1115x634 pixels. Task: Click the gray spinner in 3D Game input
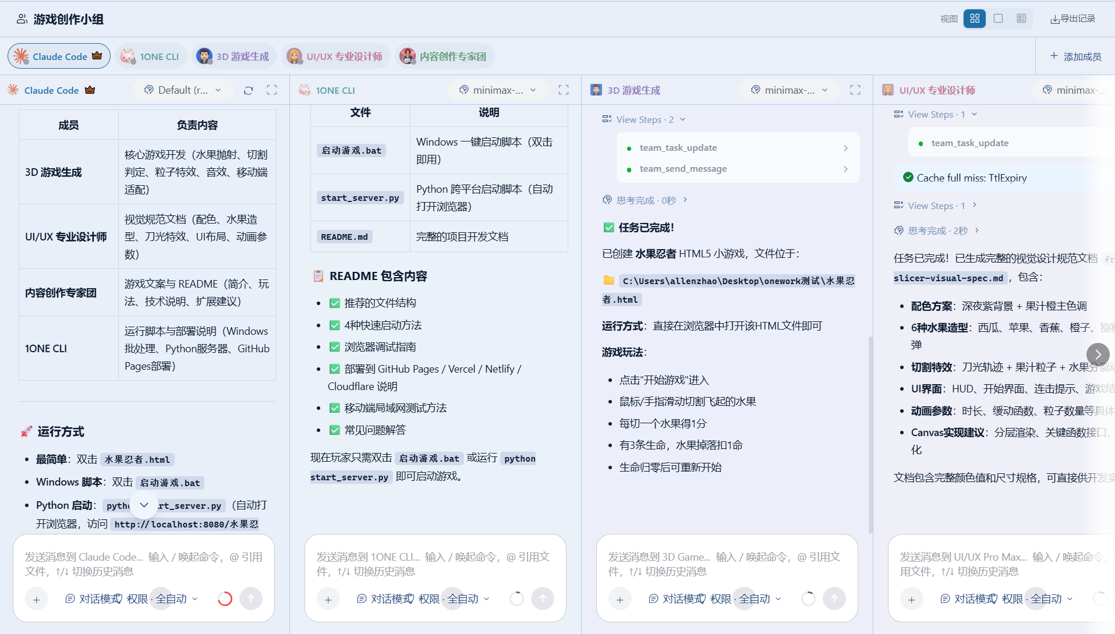808,598
